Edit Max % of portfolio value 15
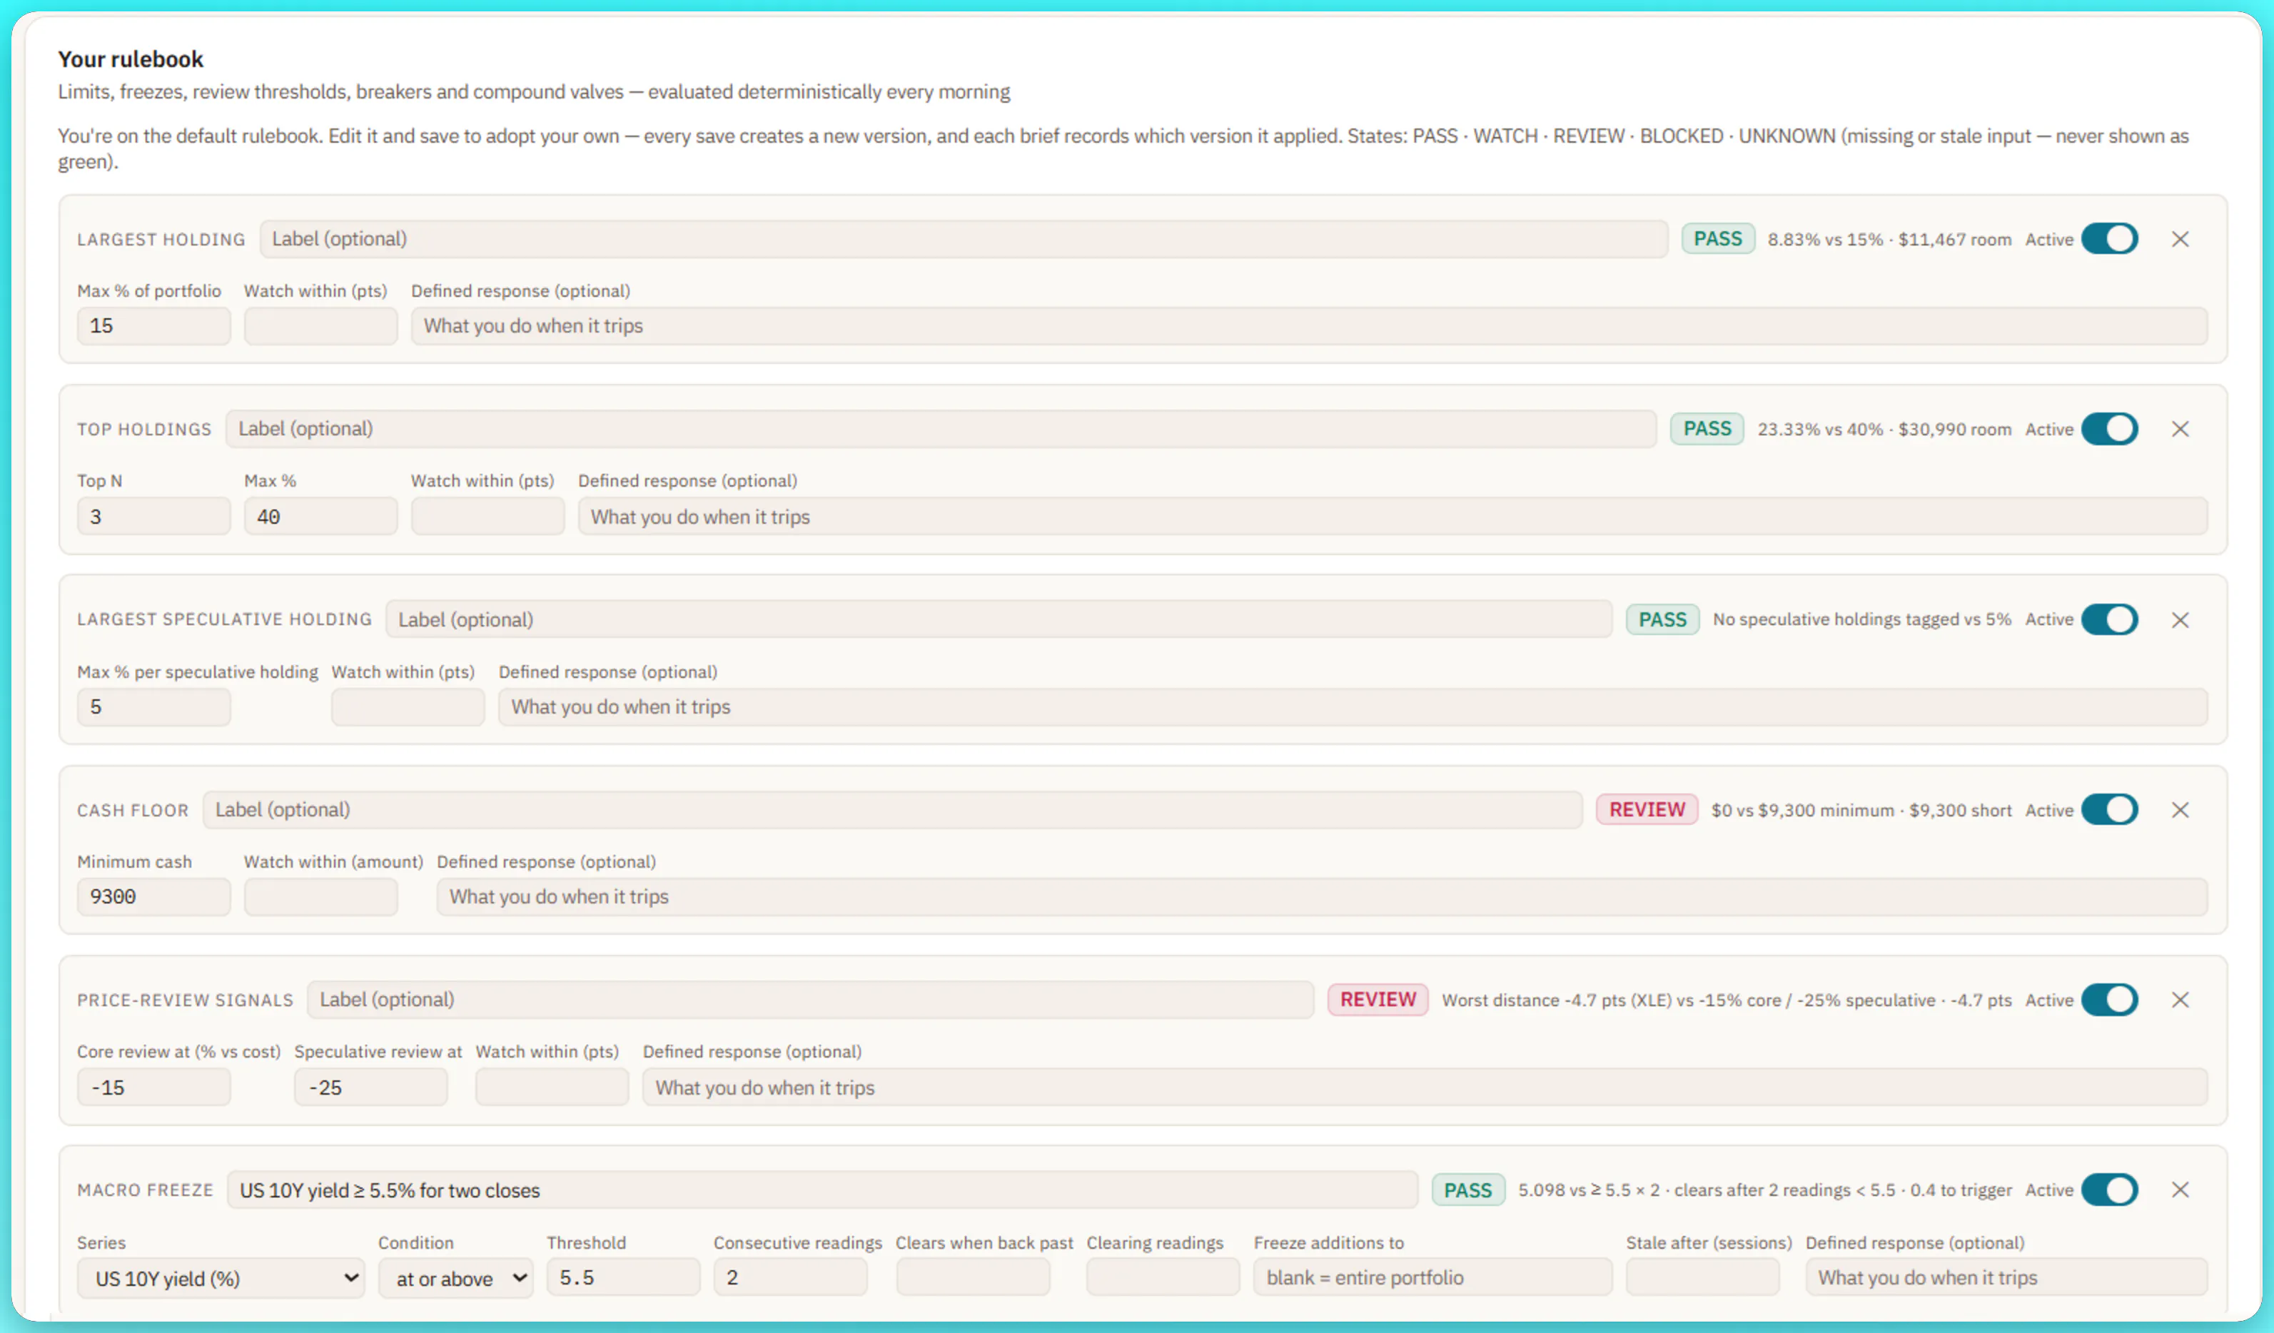 153,325
